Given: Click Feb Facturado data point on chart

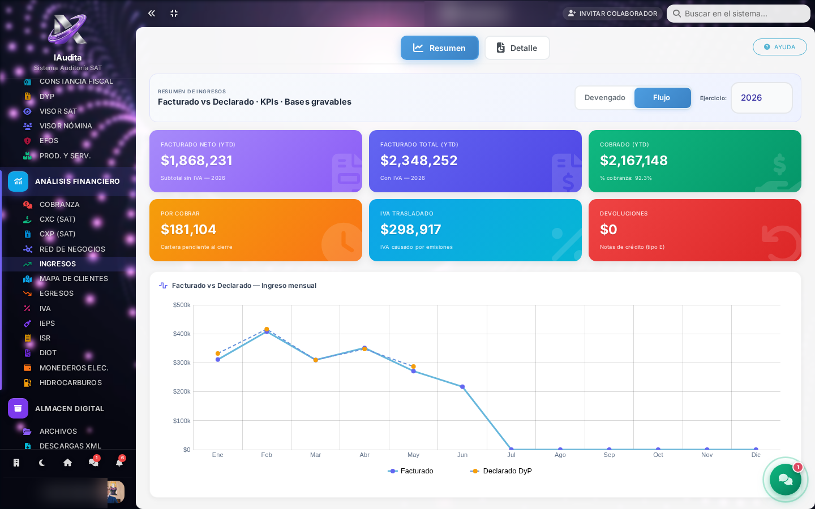Looking at the screenshot, I should click(267, 331).
